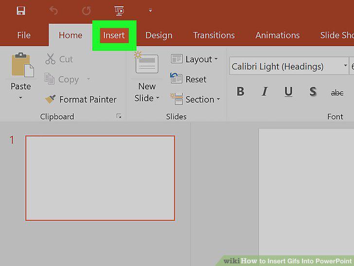354x266 pixels.
Task: Switch to the Home tab
Action: coord(71,35)
